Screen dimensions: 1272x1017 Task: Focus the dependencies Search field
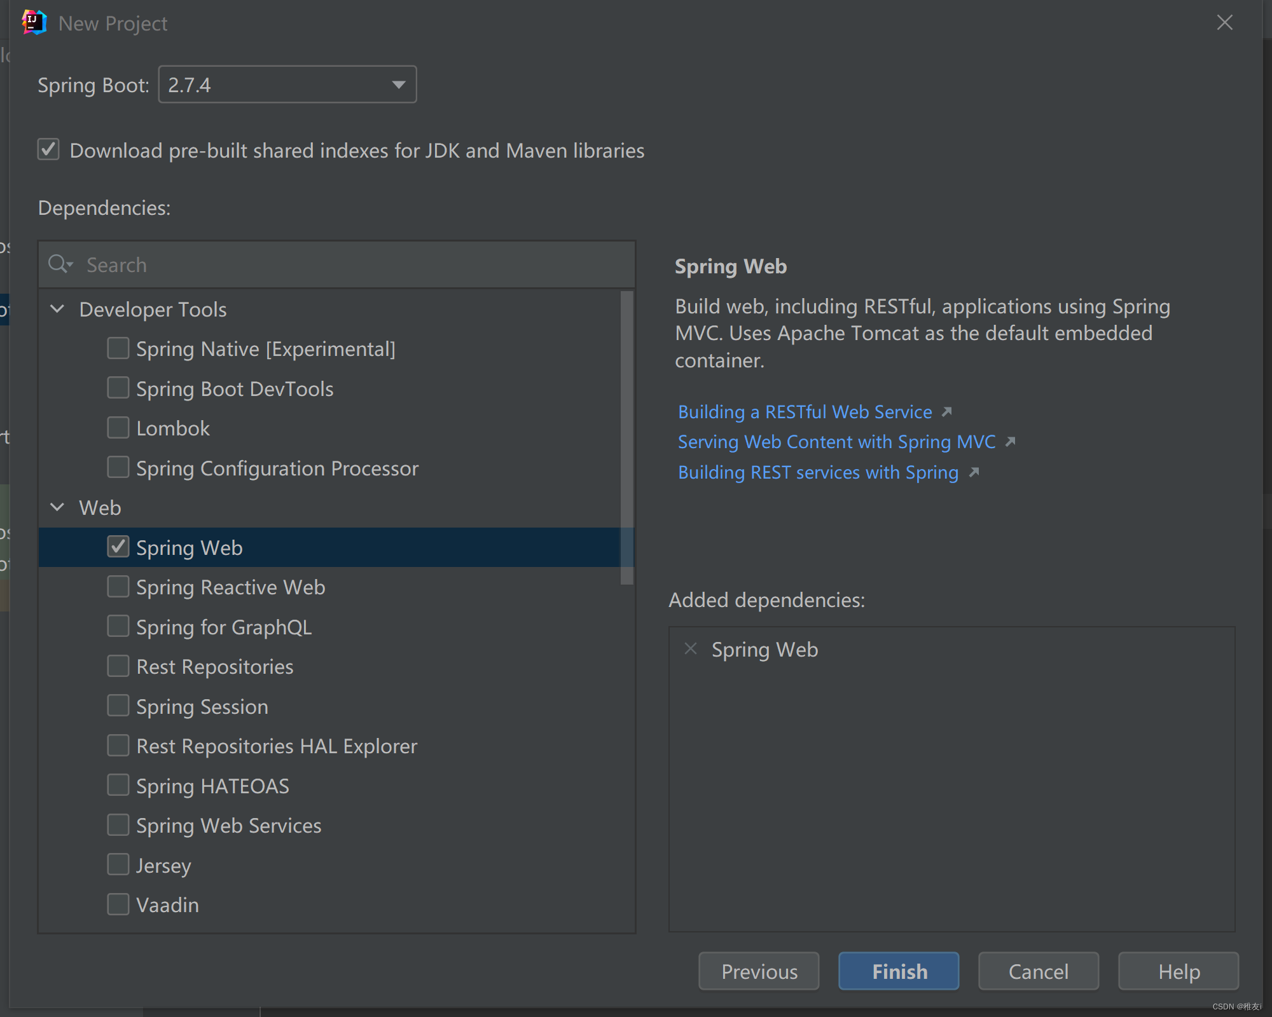[x=337, y=264]
